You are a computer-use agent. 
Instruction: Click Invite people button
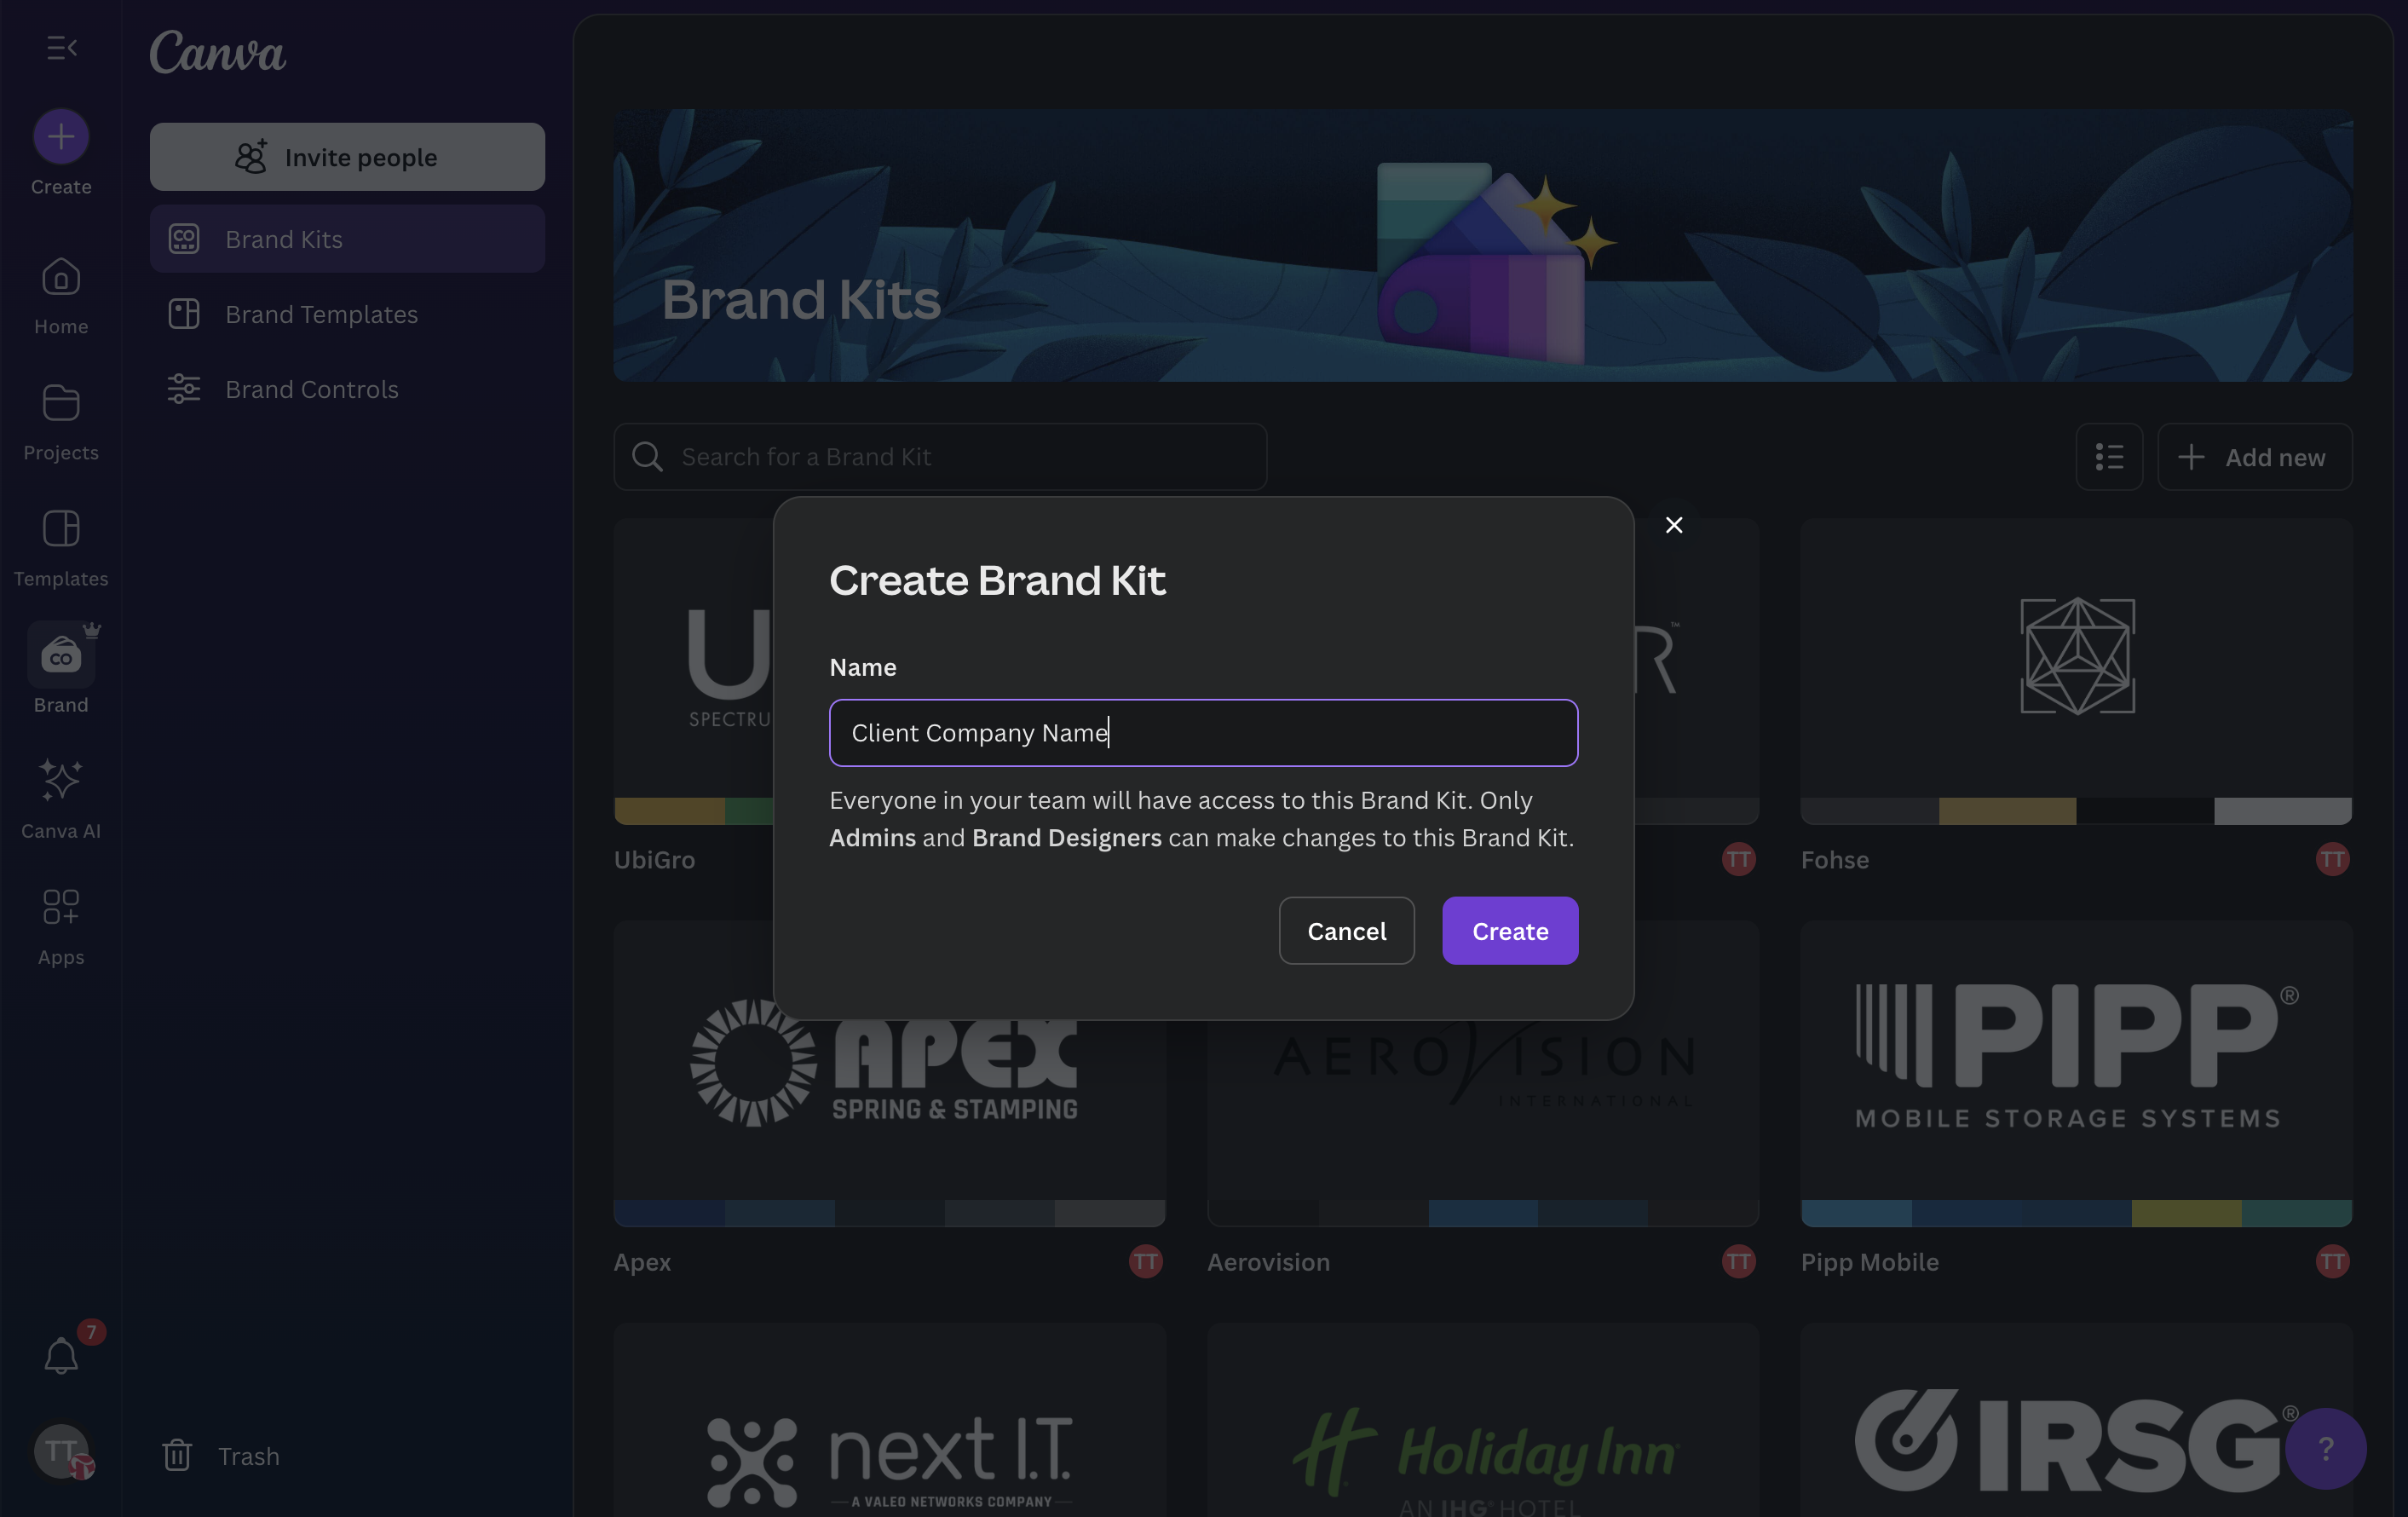(347, 157)
